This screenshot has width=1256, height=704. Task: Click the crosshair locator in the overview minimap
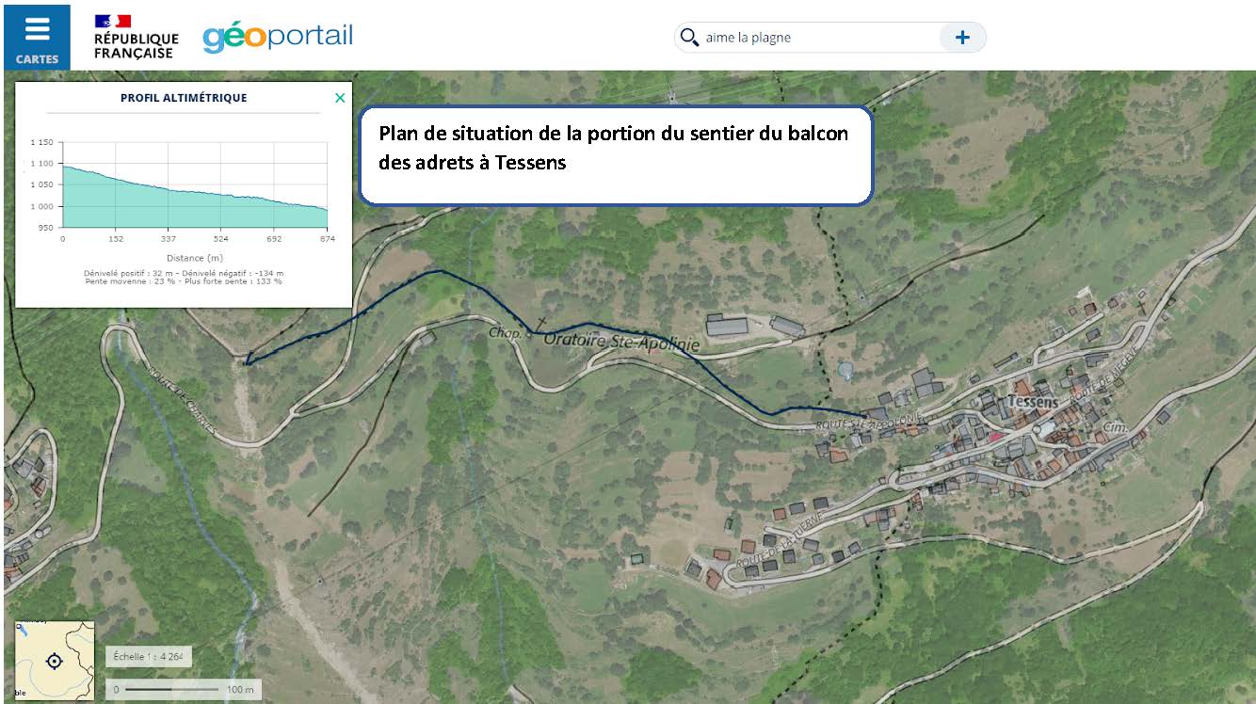54,661
